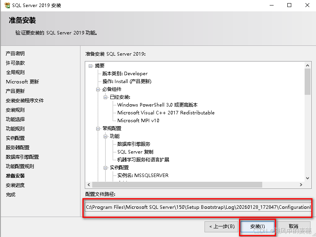This screenshot has width=316, height=237.
Task: Close the SQL Server 2019 setup window
Action: (307, 5)
